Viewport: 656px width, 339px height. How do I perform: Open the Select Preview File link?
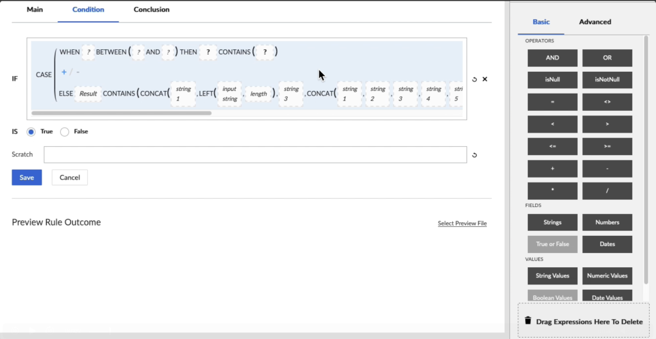[x=462, y=224]
